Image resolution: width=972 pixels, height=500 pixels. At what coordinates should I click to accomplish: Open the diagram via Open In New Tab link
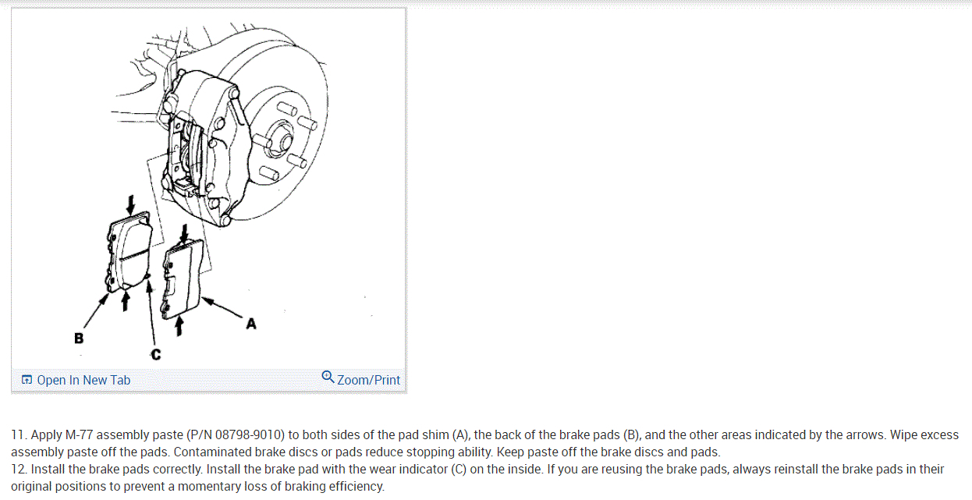click(76, 380)
